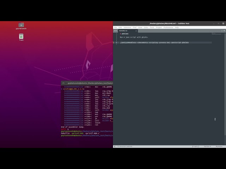Maximize the Sublime Text window

point(219,24)
